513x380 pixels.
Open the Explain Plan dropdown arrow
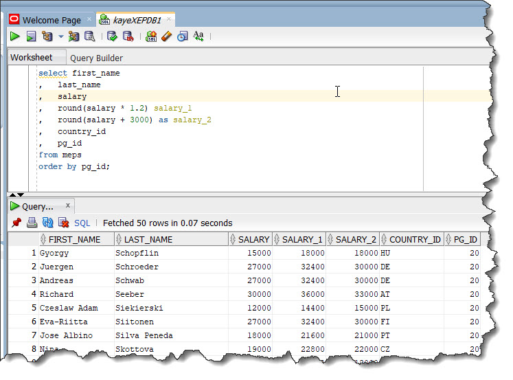(x=61, y=36)
